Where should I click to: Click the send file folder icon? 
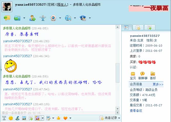[x=17, y=18]
